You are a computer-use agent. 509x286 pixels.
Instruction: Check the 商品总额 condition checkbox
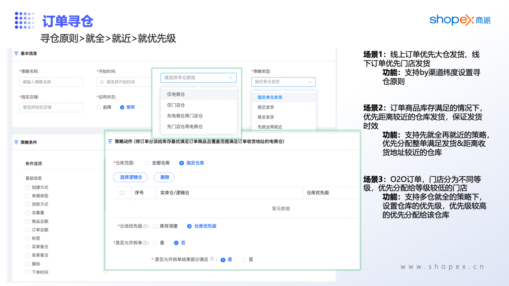click(x=27, y=221)
